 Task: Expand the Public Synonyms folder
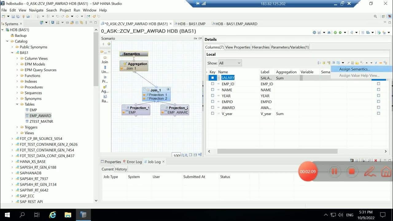(12, 47)
